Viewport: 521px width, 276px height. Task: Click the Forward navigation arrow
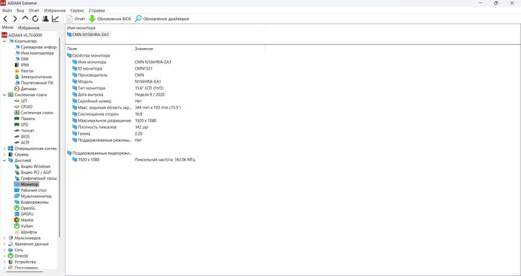point(15,19)
